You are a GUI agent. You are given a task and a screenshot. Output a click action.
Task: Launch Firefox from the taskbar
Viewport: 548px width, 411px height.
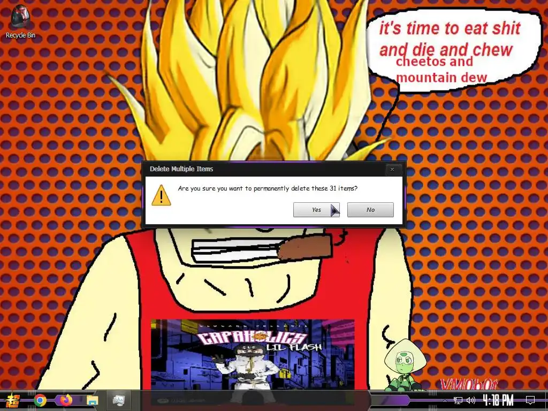tap(66, 400)
